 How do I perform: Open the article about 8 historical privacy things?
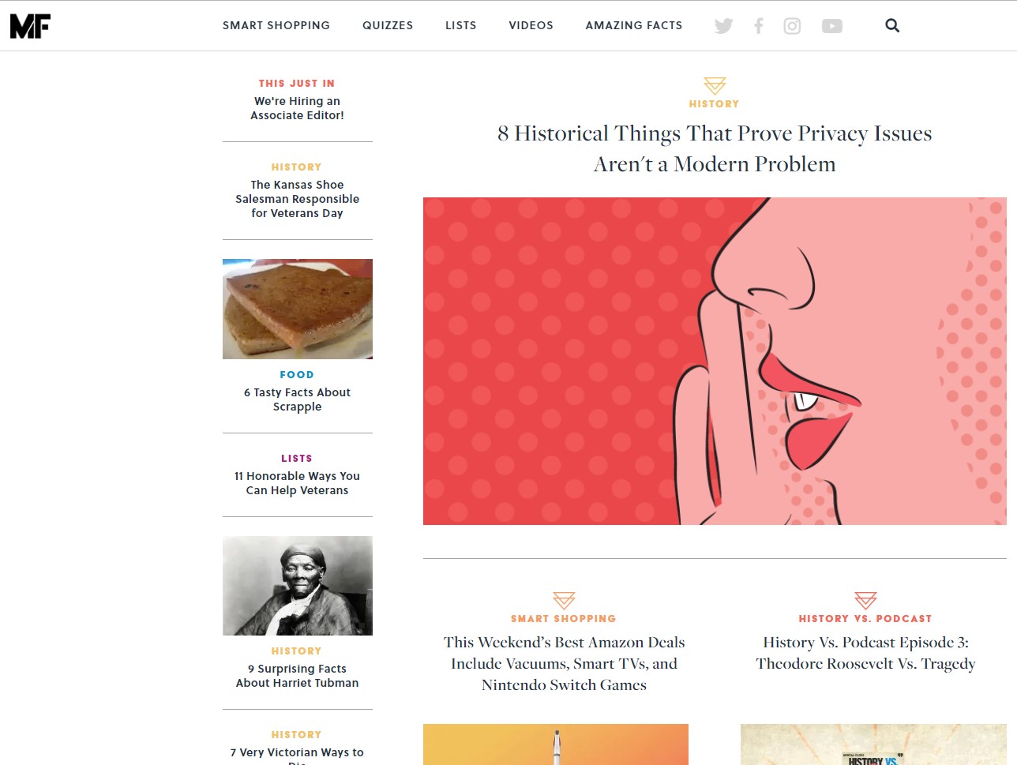pos(714,148)
